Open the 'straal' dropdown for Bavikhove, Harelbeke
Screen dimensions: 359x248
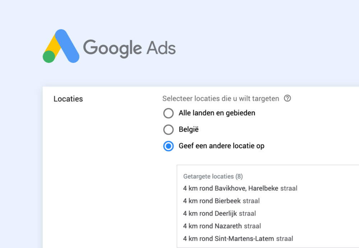(289, 188)
